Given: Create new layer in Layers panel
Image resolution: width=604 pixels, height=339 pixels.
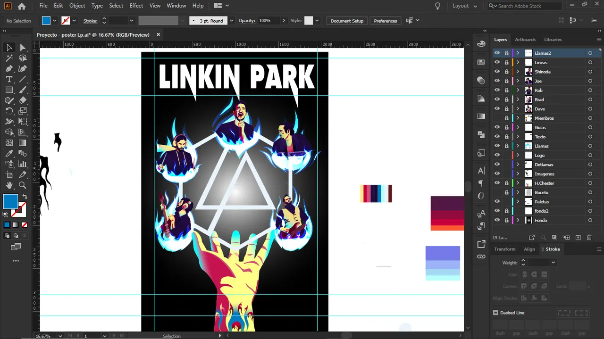Looking at the screenshot, I should (578, 238).
